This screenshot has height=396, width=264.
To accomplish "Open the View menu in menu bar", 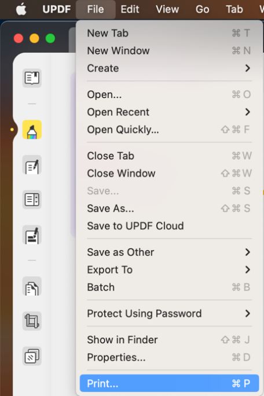I will click(x=167, y=9).
